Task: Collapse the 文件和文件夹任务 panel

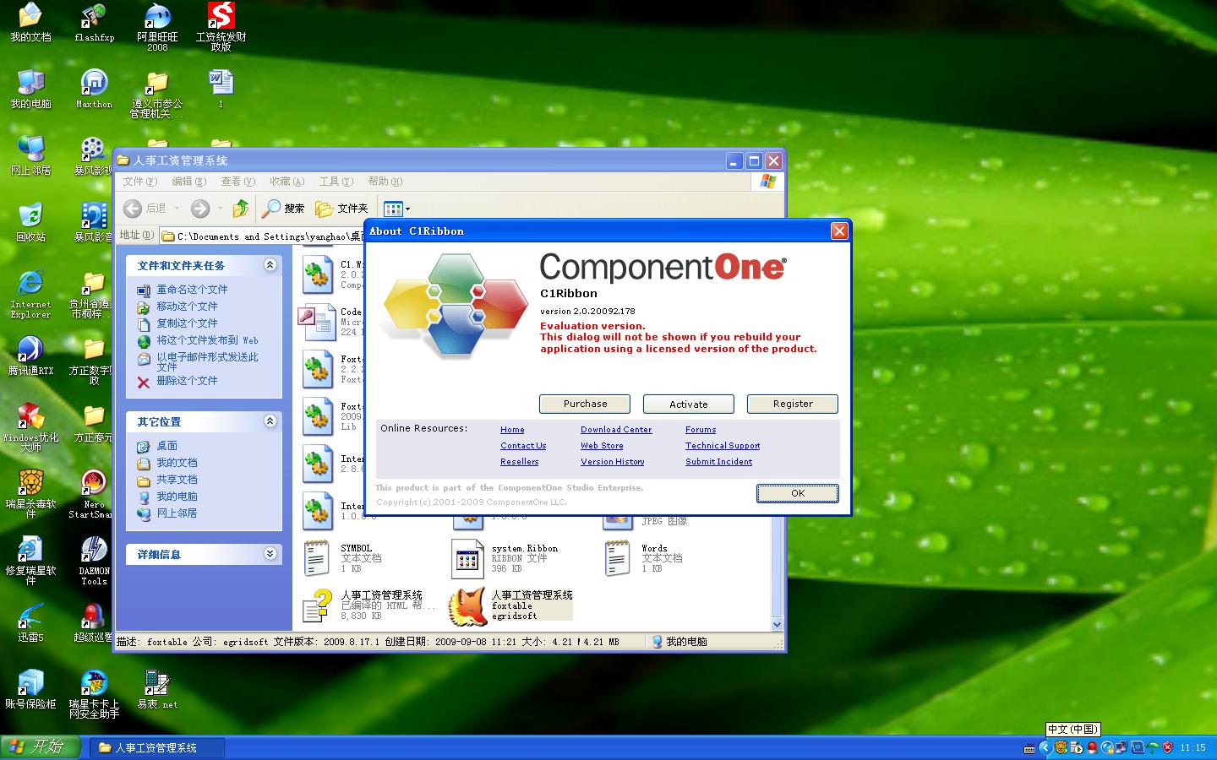Action: click(270, 265)
